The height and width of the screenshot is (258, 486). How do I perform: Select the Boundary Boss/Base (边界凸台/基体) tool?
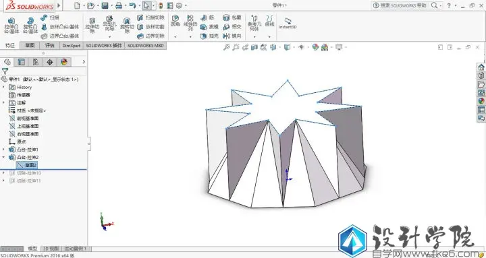coord(60,36)
